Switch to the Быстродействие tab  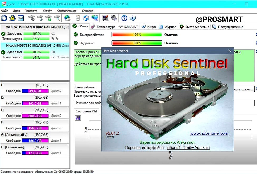(195, 27)
